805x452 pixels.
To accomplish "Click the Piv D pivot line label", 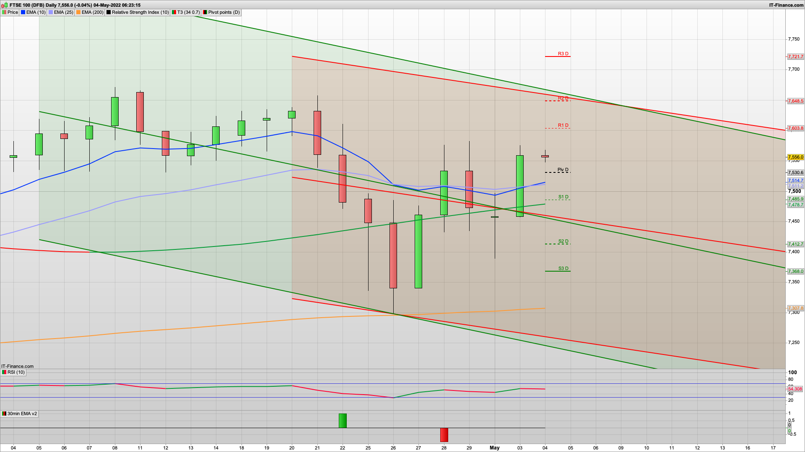I will [x=563, y=169].
